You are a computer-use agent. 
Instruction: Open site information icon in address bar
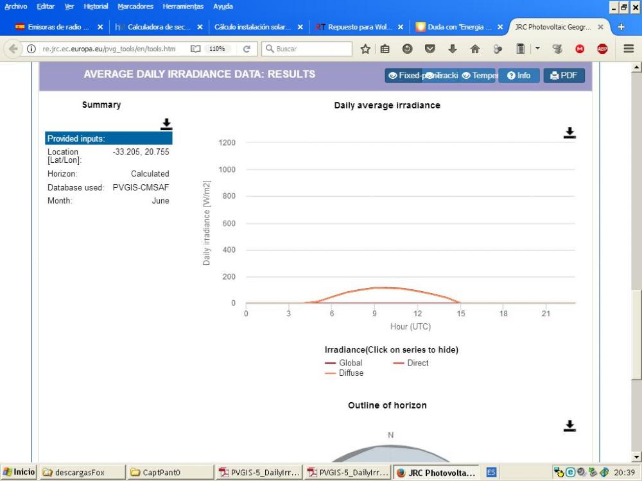pyautogui.click(x=31, y=49)
